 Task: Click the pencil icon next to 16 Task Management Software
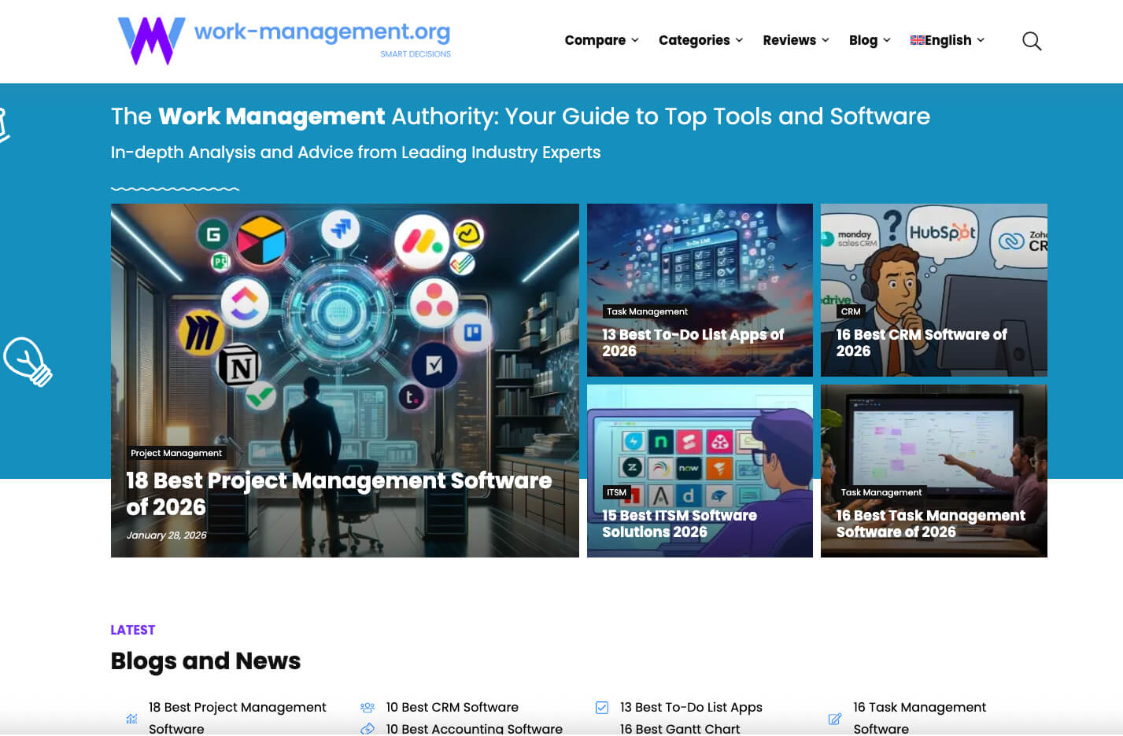[834, 717]
